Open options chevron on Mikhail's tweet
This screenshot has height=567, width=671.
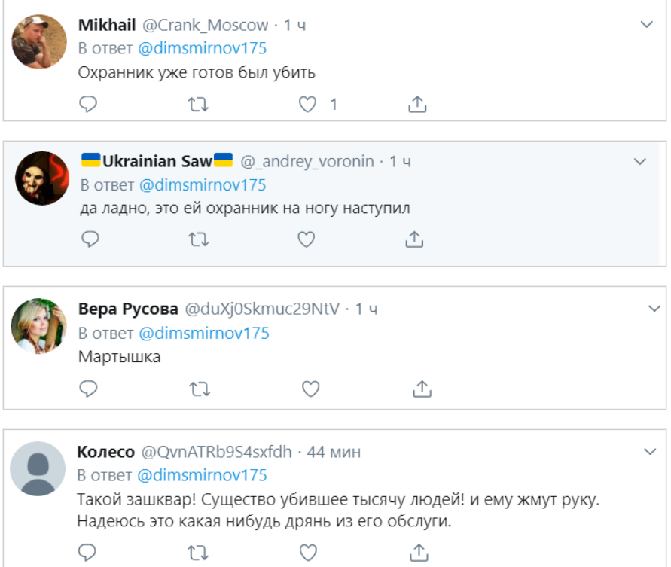646,24
